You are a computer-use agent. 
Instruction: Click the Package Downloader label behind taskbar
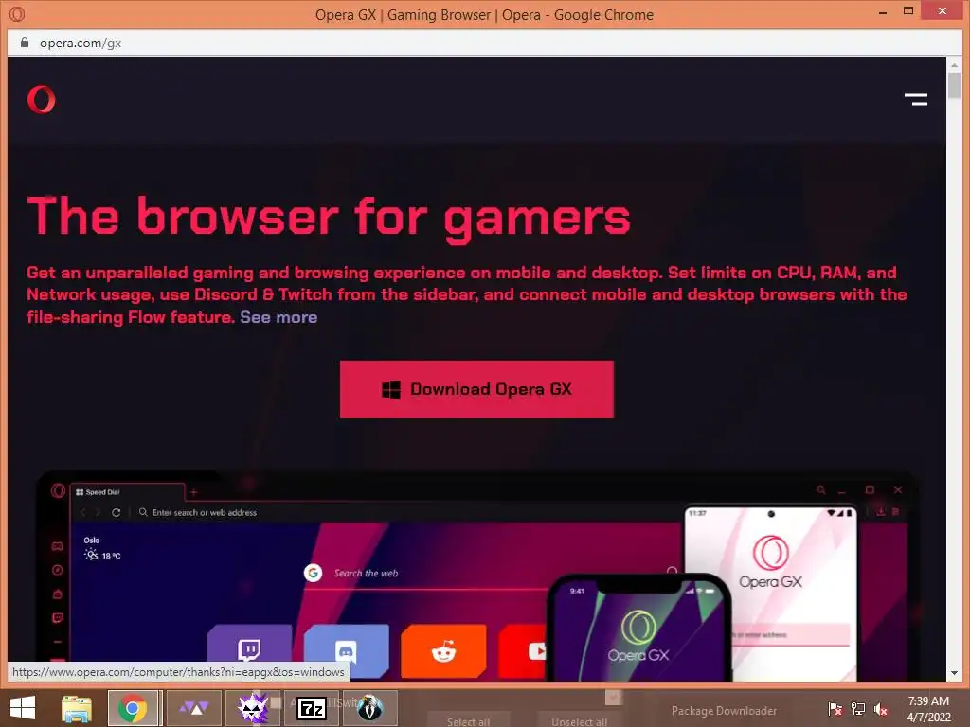pos(724,711)
